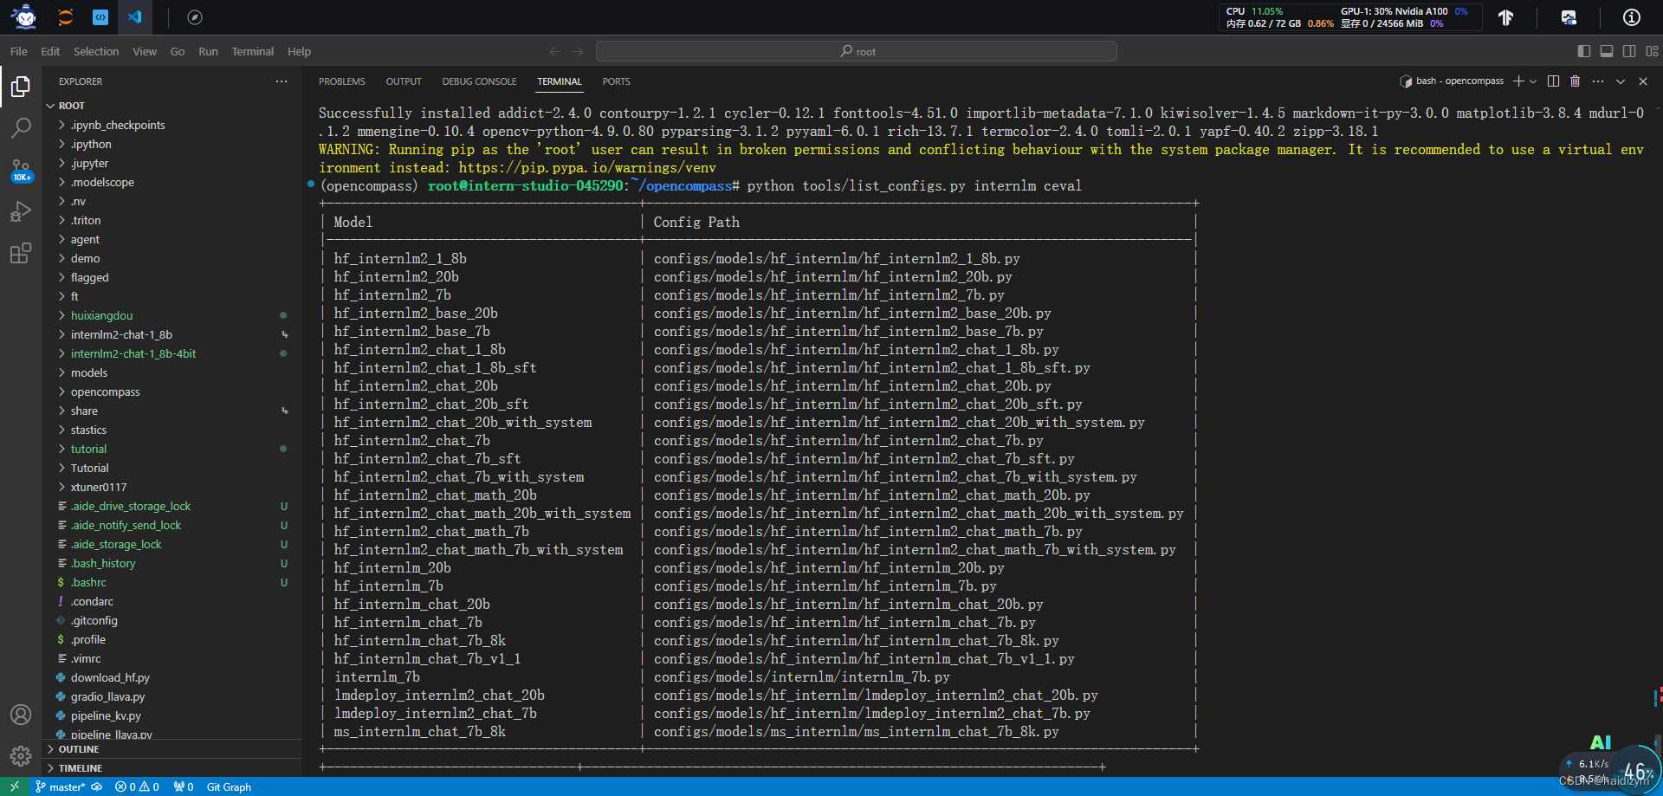This screenshot has width=1663, height=796.
Task: Go back with the left arrow
Action: click(555, 51)
